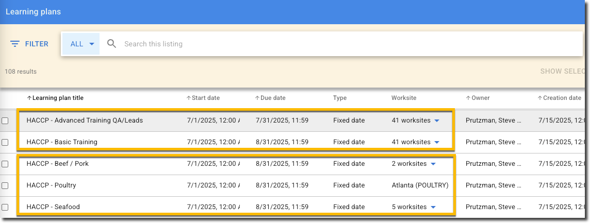This screenshot has height=223, width=590.
Task: Sort by Learning plan title column
Action: coord(55,98)
